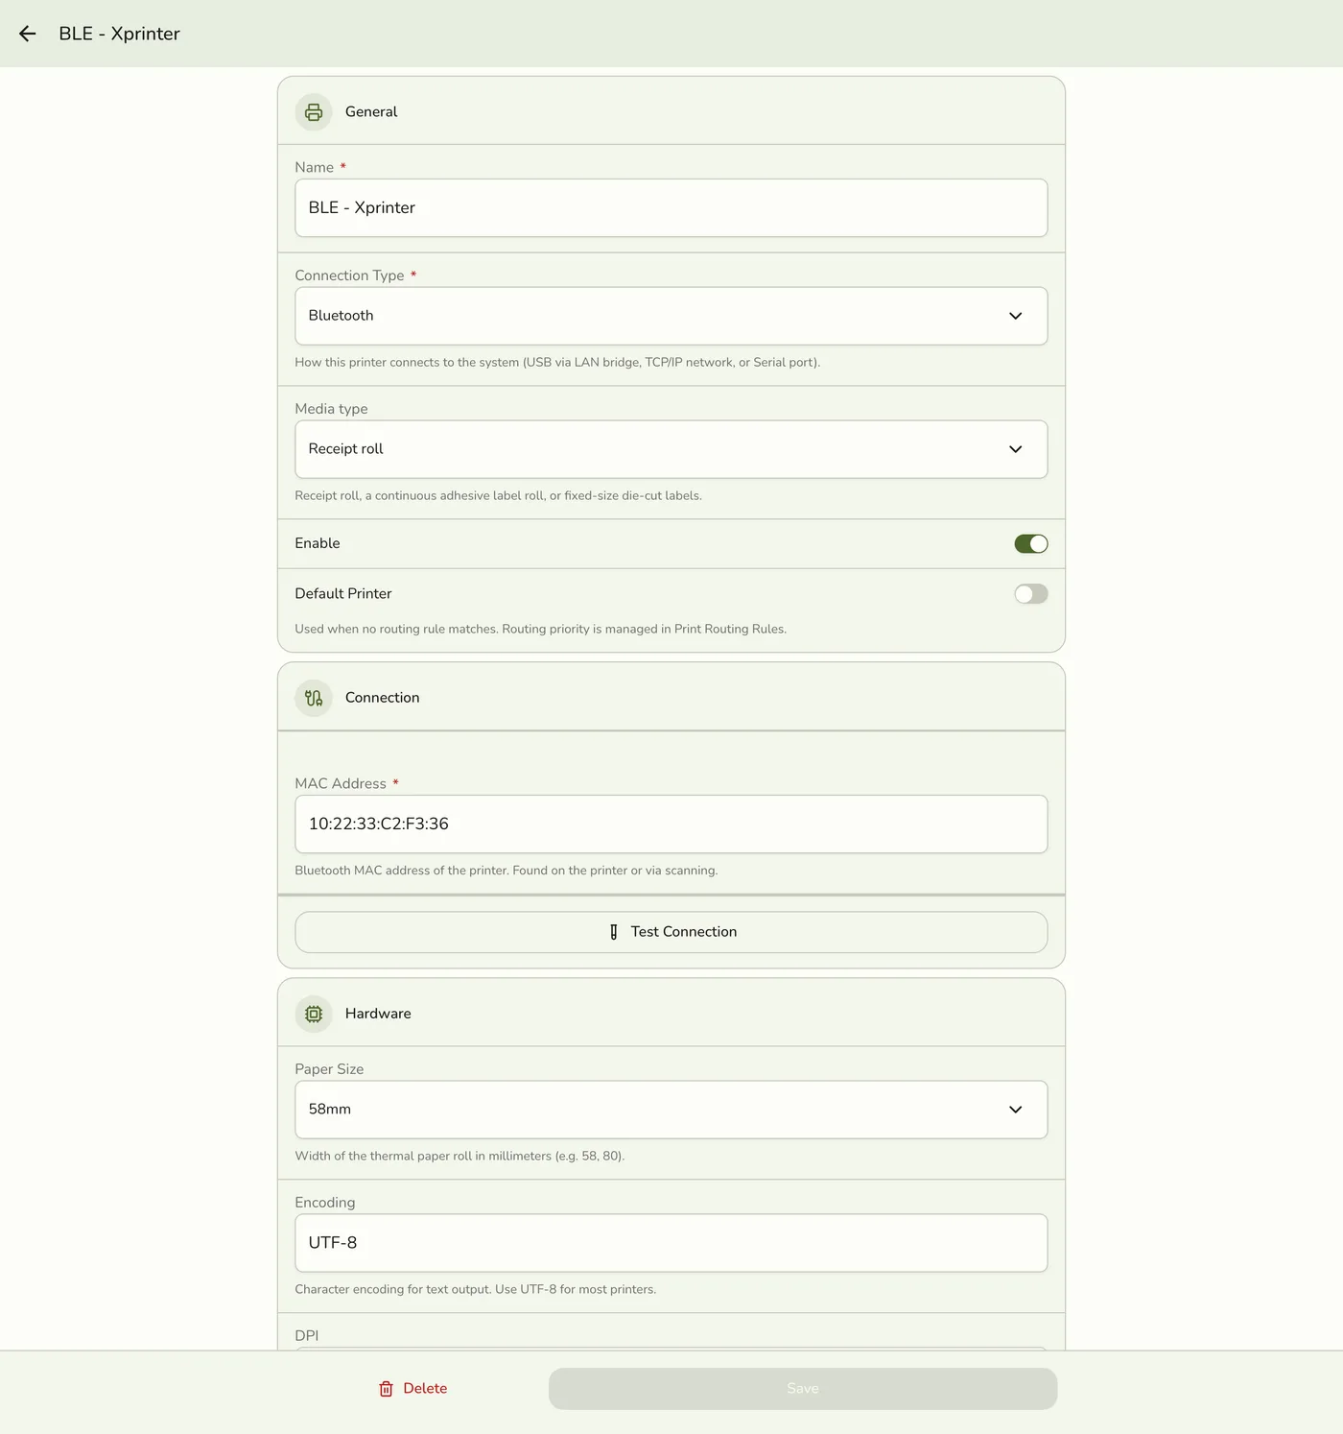
Task: Click the back arrow icon
Action: [x=27, y=34]
